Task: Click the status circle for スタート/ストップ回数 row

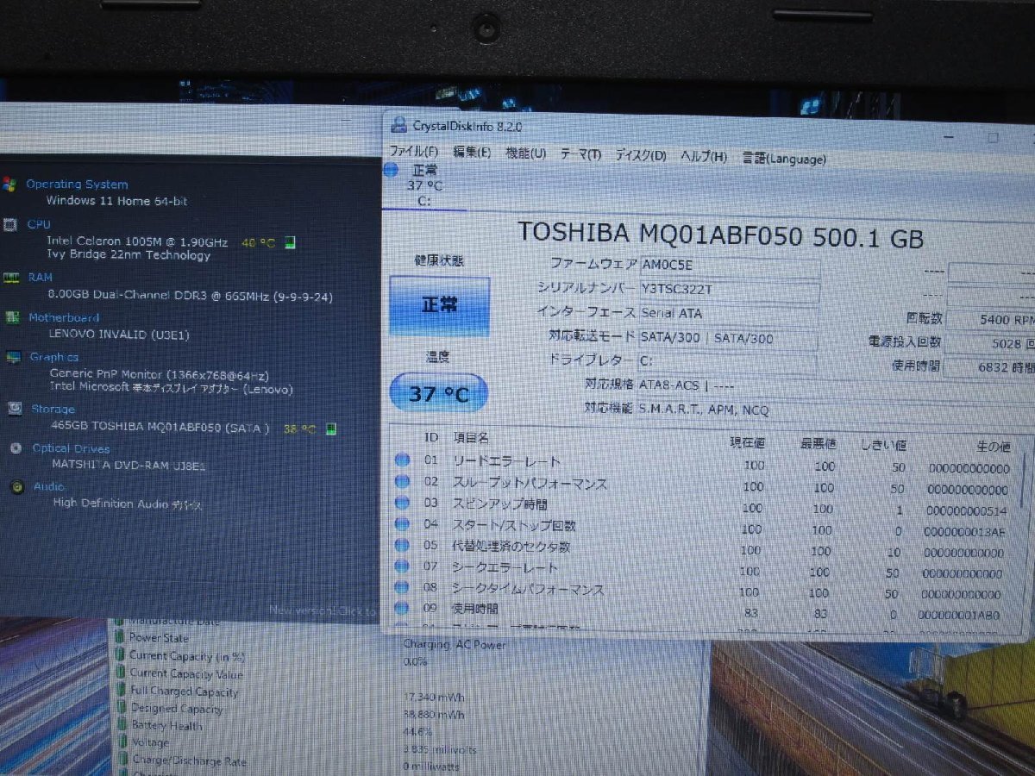Action: click(402, 523)
